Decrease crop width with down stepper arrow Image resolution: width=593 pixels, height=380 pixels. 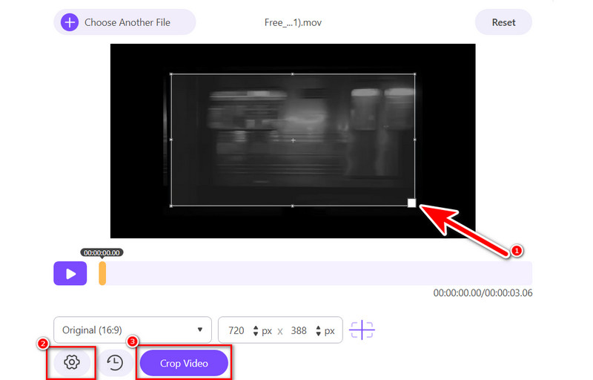[x=256, y=334]
